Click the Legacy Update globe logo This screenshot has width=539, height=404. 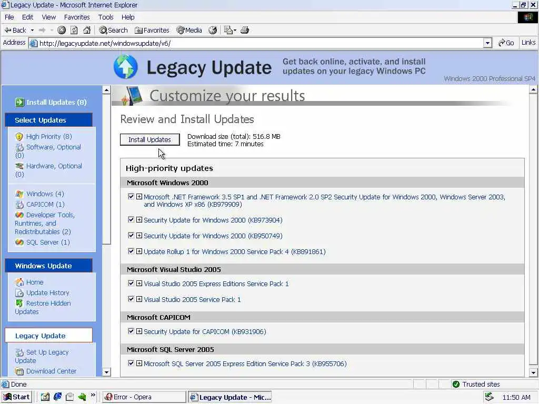[x=125, y=67]
